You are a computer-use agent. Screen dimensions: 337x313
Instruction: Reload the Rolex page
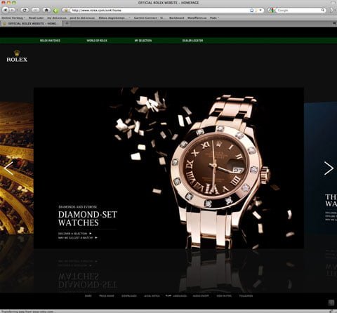point(25,10)
